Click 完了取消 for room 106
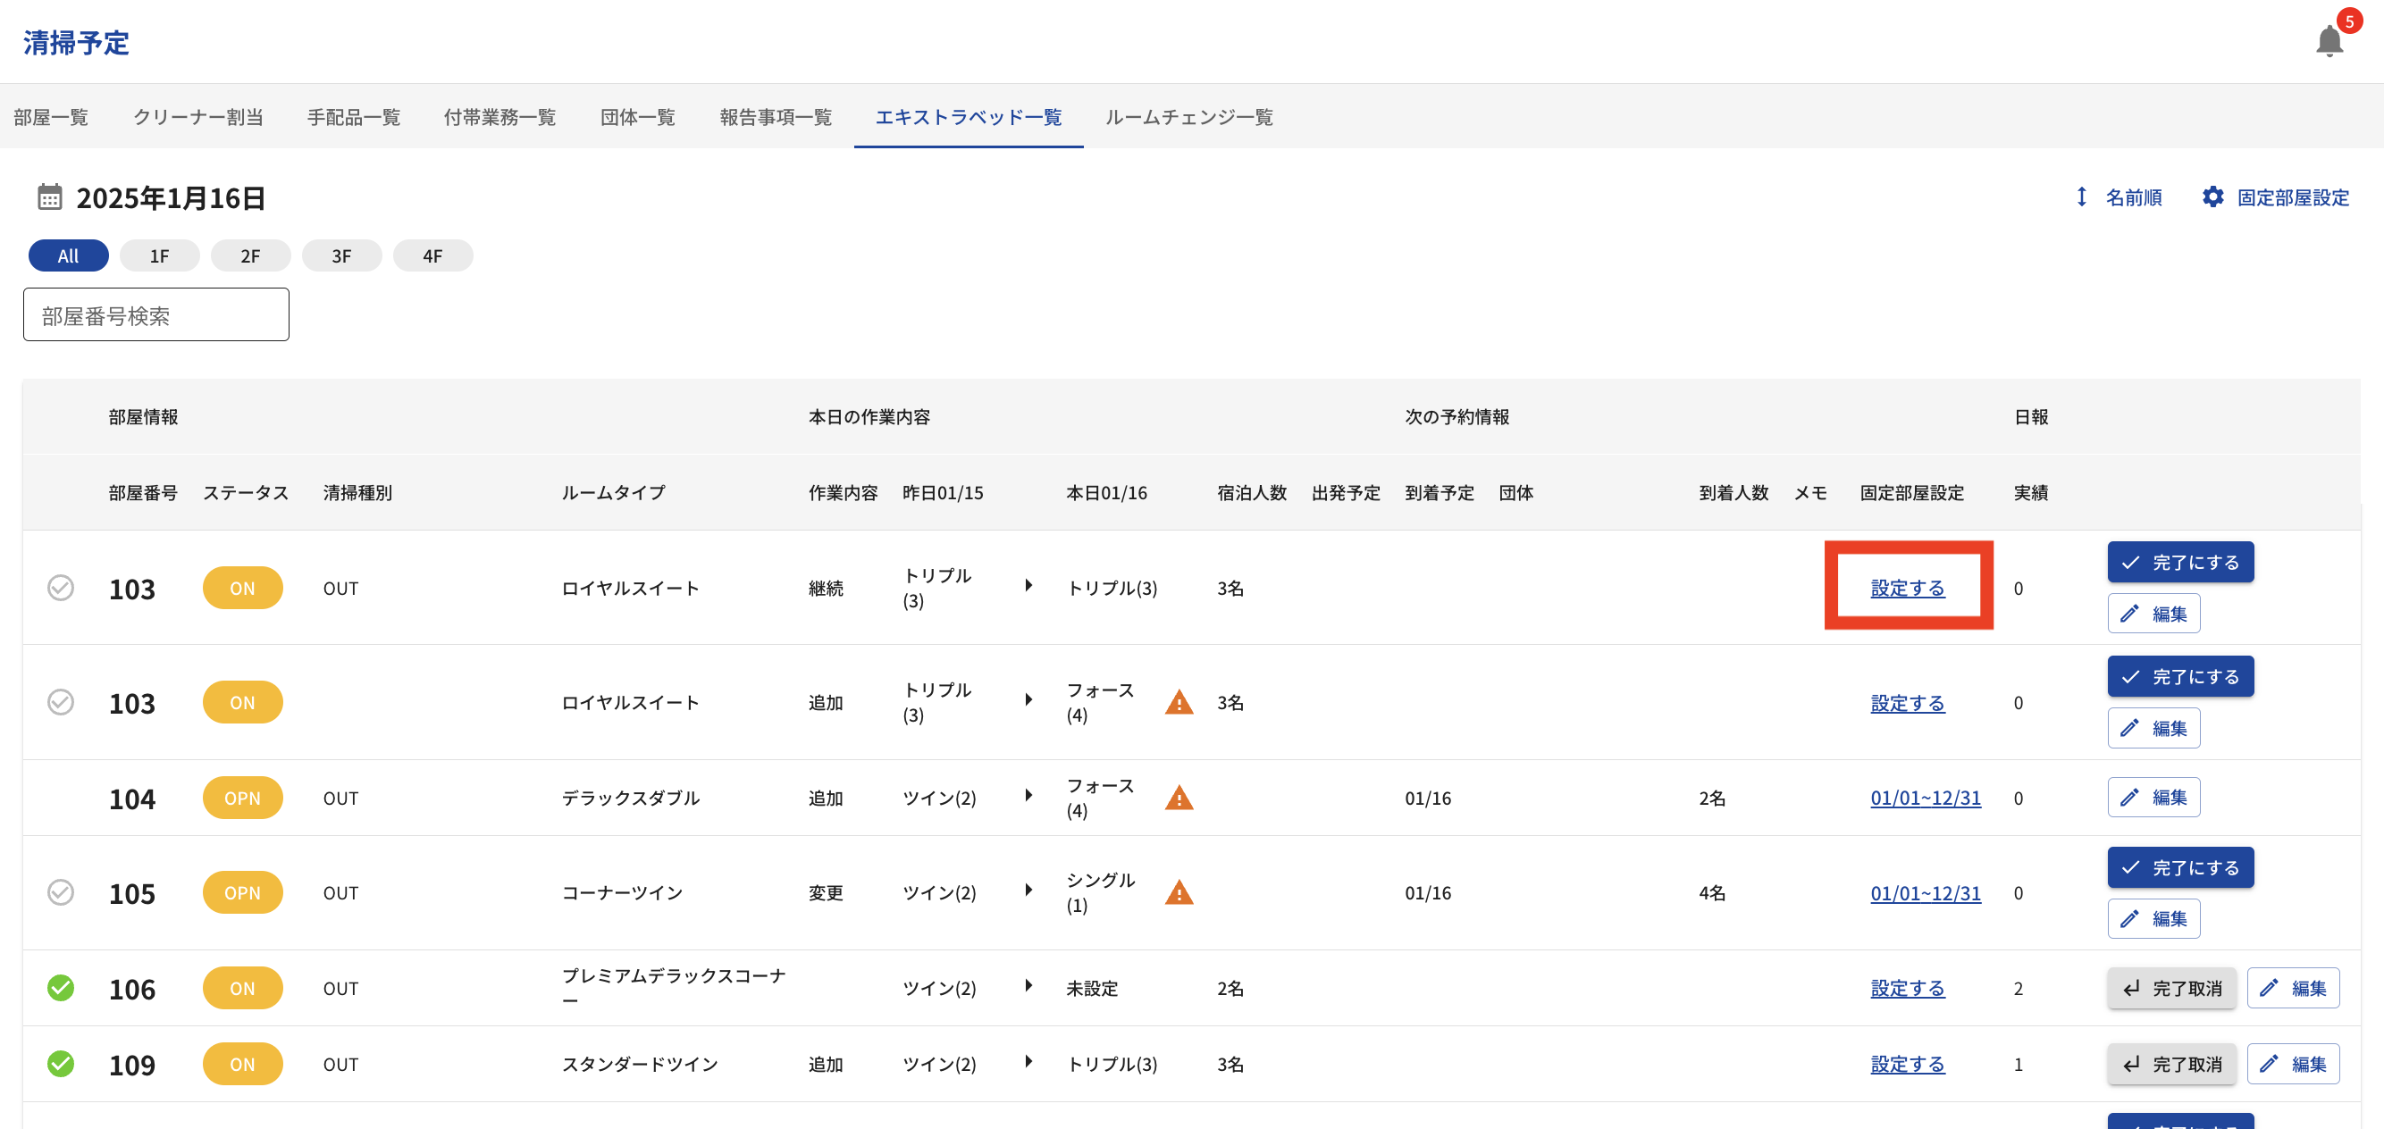Viewport: 2384px width, 1129px height. [x=2171, y=989]
